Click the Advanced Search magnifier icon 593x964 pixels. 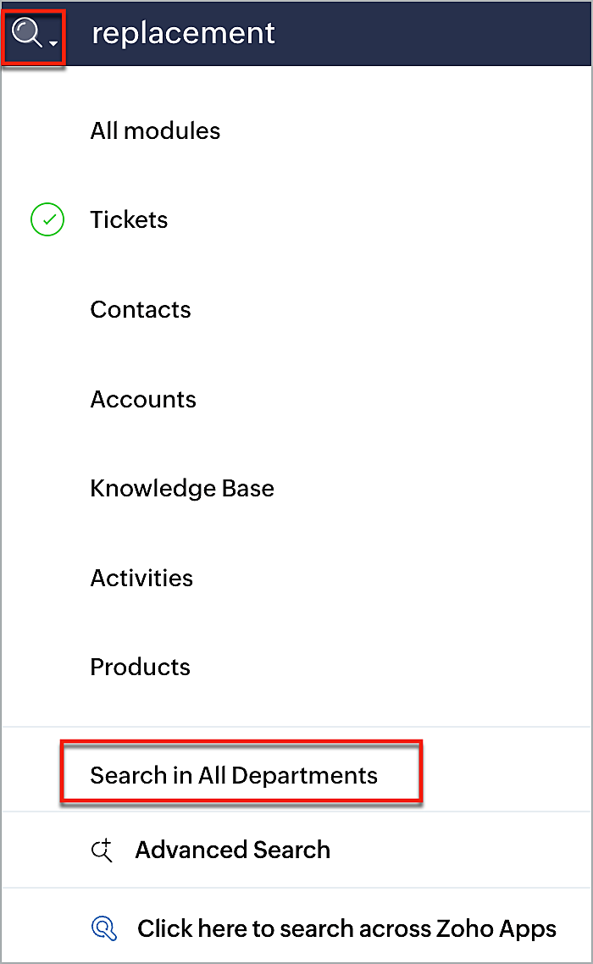point(103,850)
